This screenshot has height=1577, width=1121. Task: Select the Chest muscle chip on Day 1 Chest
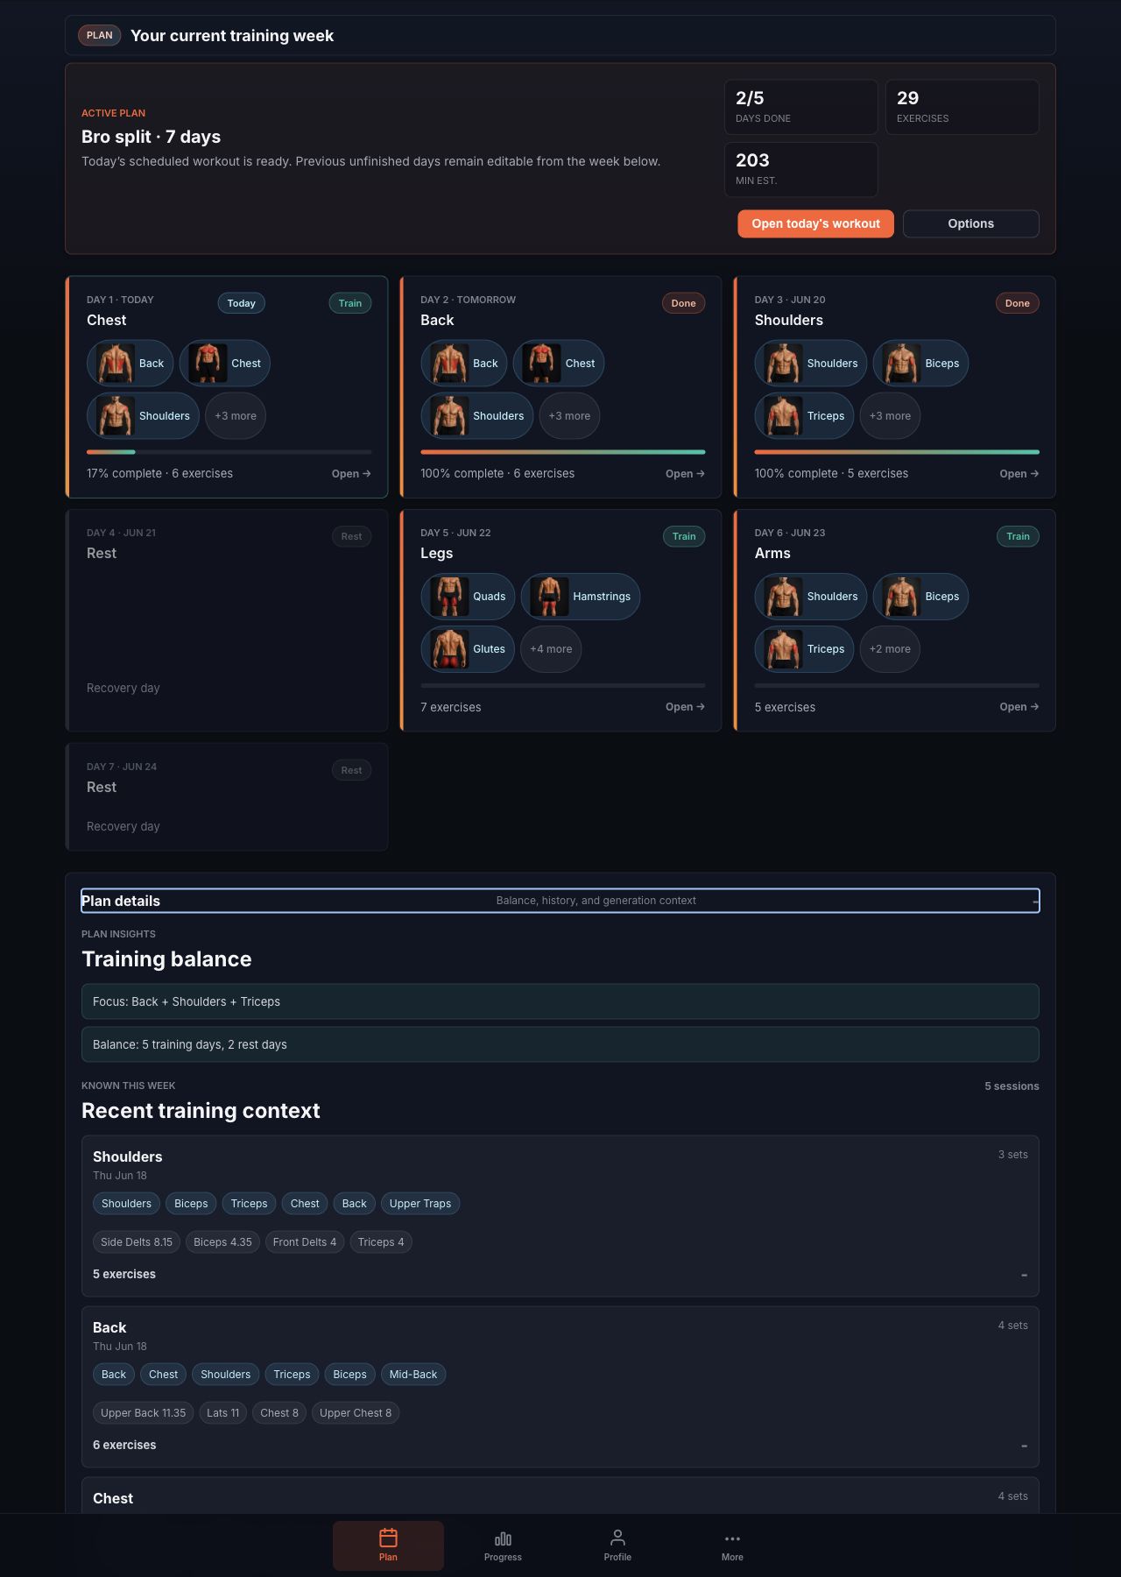(224, 363)
